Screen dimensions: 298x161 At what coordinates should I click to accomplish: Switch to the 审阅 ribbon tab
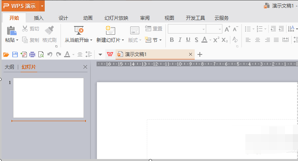click(x=145, y=18)
